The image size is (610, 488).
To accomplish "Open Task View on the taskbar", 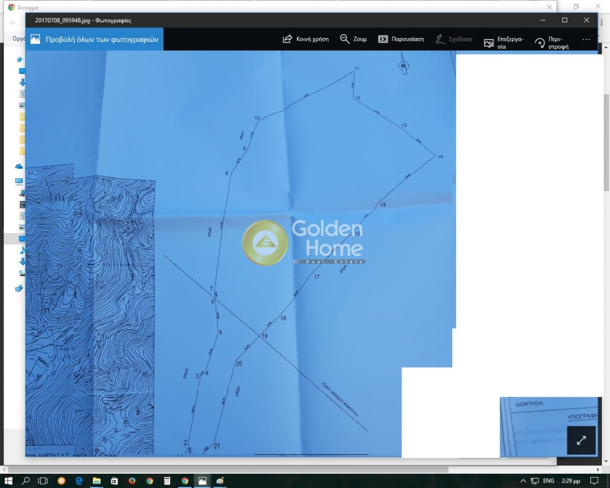I will (43, 481).
